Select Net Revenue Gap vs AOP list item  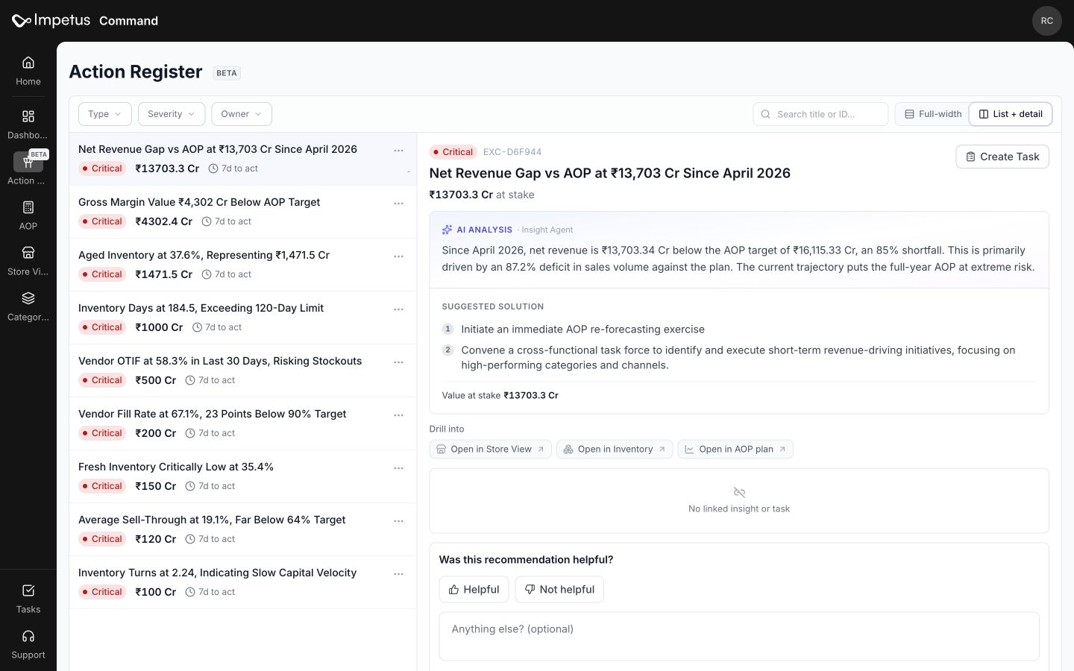(242, 159)
